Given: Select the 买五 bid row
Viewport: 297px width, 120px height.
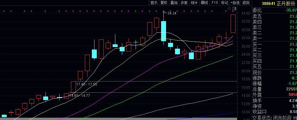Looking at the screenshot, I should [274, 67].
